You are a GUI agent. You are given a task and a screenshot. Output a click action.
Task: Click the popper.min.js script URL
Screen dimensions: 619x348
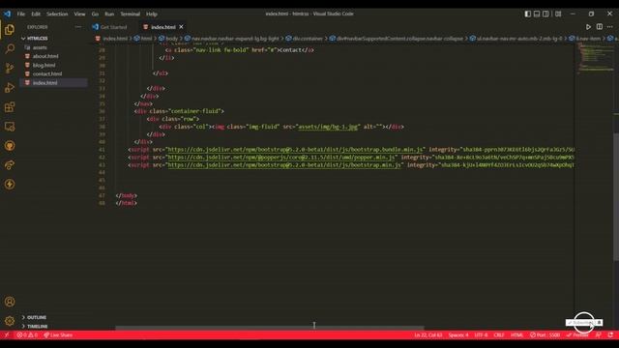point(281,157)
